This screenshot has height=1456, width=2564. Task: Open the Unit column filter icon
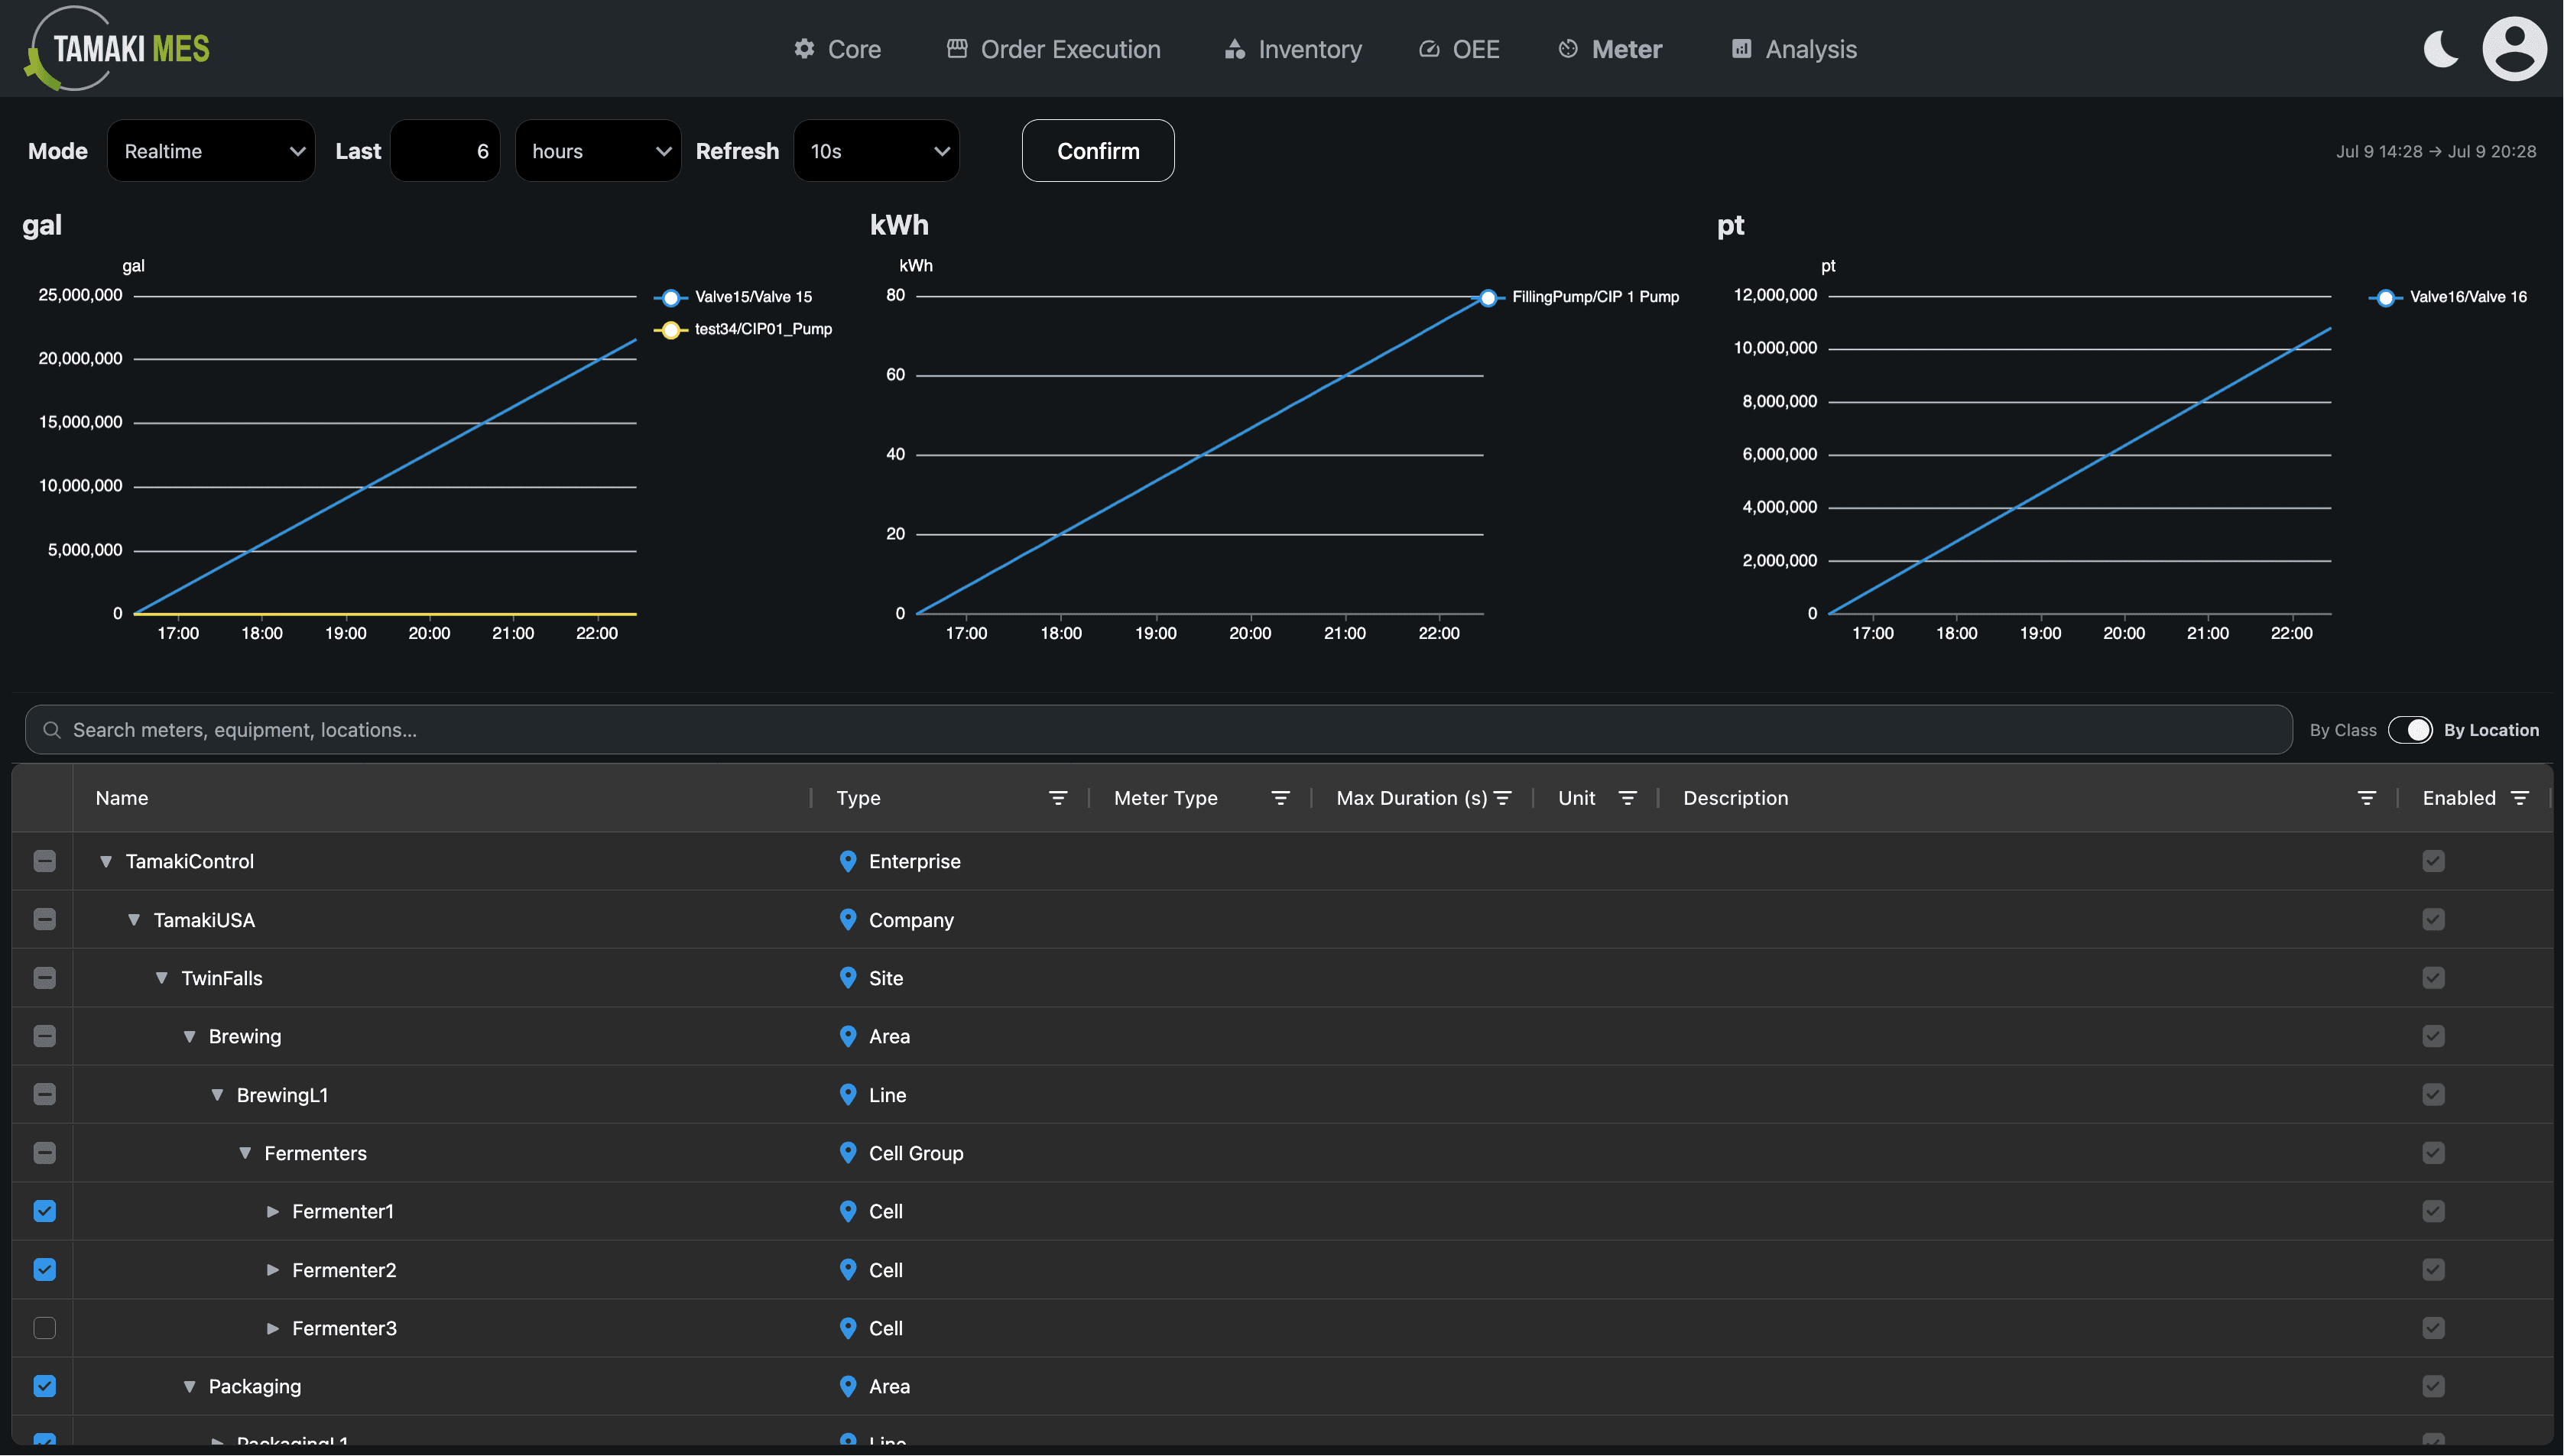[1627, 798]
